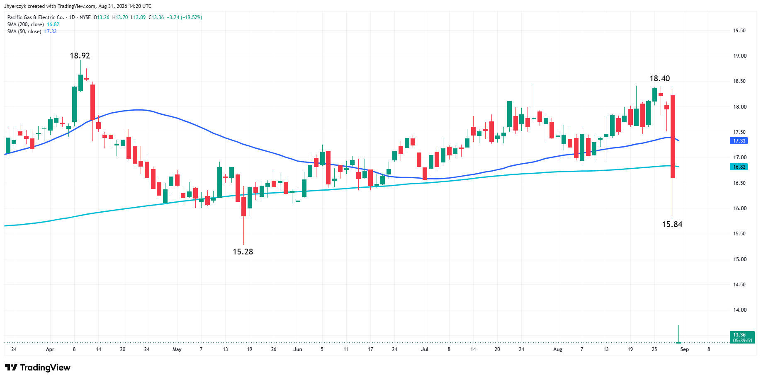Screen dimensions: 761x380
Task: Click the 19.50 price axis label
Action: 739,31
